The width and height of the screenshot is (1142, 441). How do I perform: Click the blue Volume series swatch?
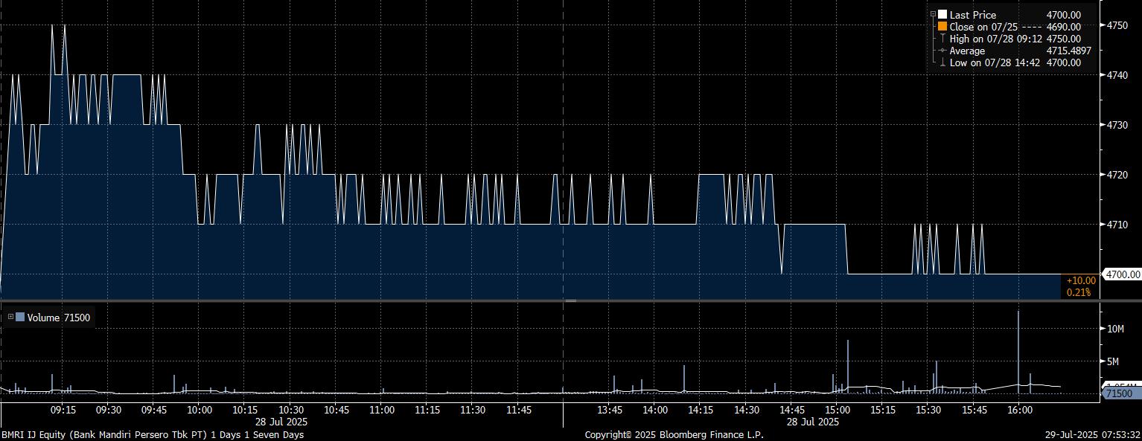click(20, 318)
